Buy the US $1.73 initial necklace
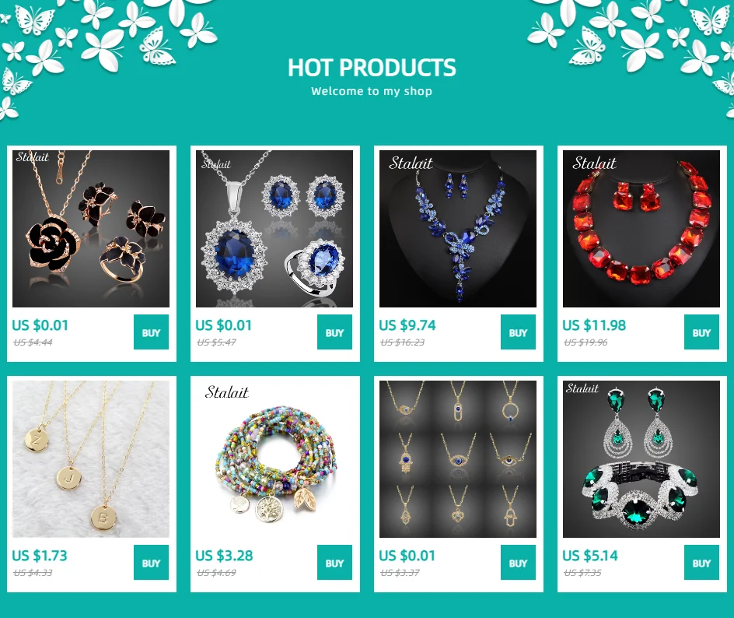Image resolution: width=734 pixels, height=618 pixels. pyautogui.click(x=151, y=563)
